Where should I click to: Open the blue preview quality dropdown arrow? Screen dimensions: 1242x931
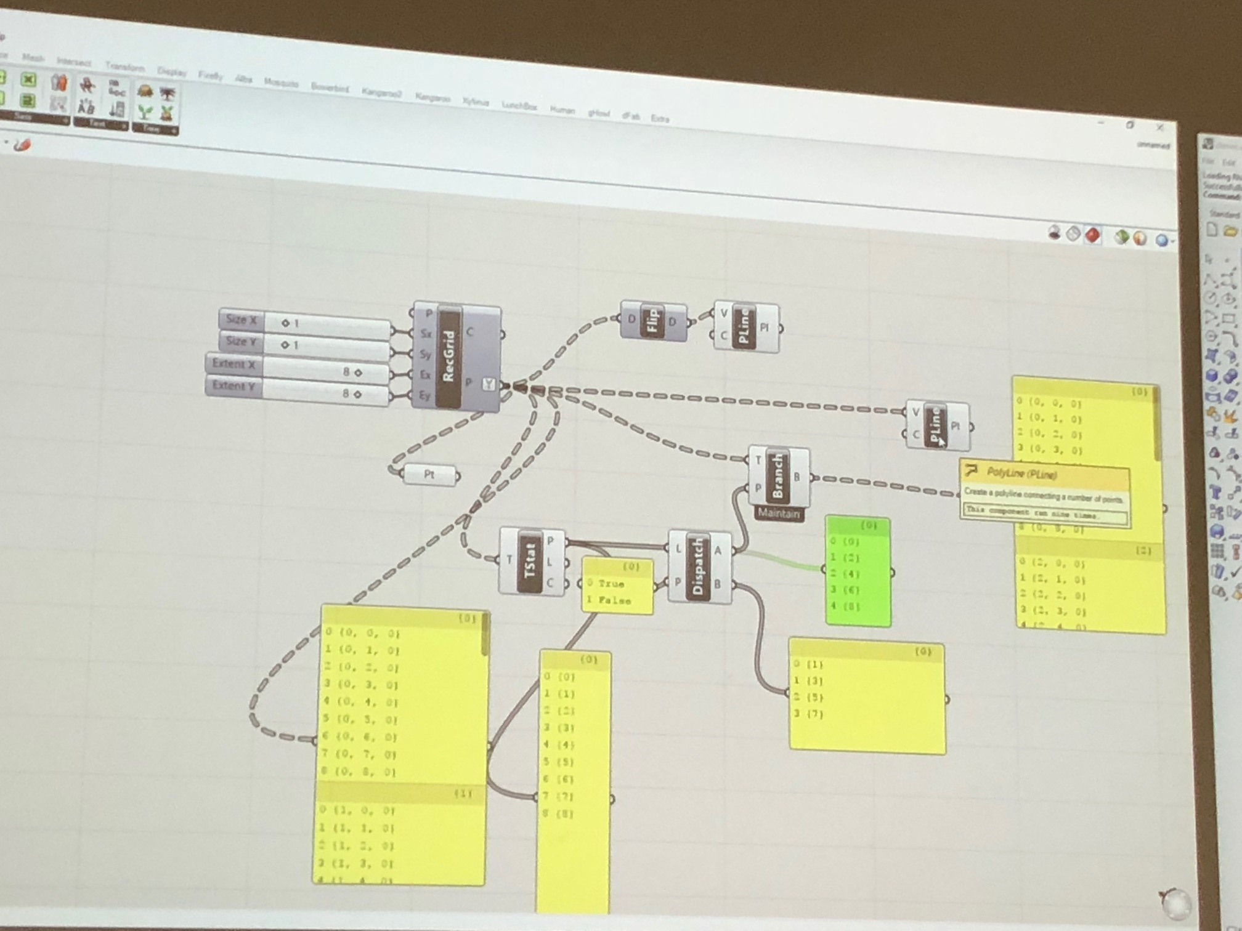1172,241
